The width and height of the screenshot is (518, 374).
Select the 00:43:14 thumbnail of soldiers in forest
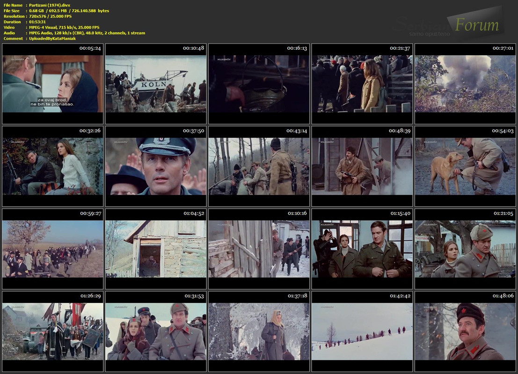click(259, 166)
